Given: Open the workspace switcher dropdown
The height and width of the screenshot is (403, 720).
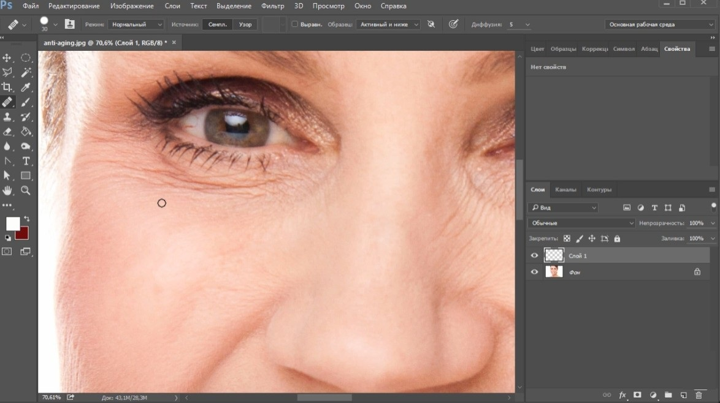Looking at the screenshot, I should pyautogui.click(x=659, y=24).
